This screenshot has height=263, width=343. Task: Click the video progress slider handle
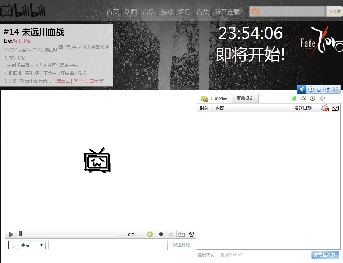pos(20,234)
